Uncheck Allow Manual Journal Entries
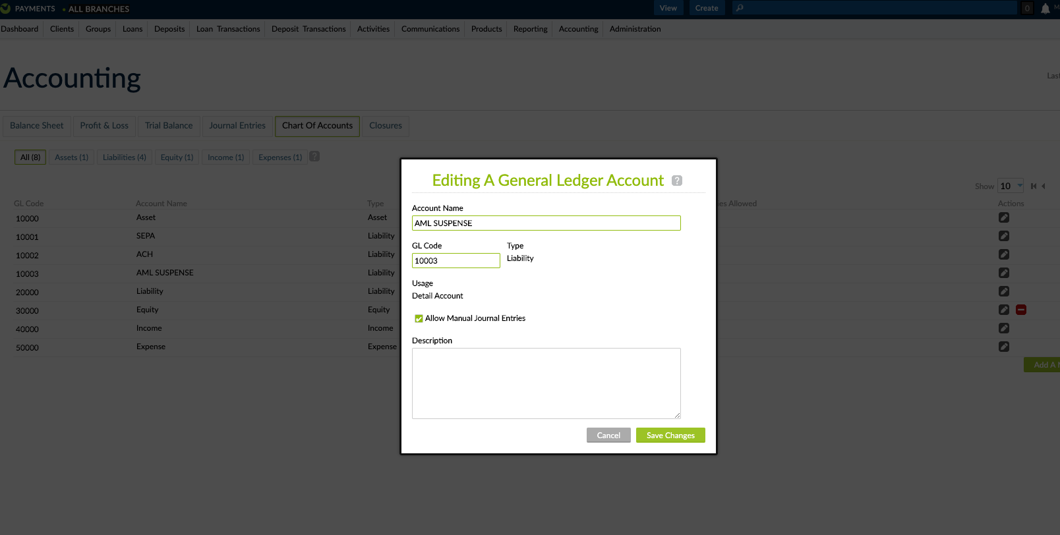The height and width of the screenshot is (535, 1060). (x=419, y=319)
